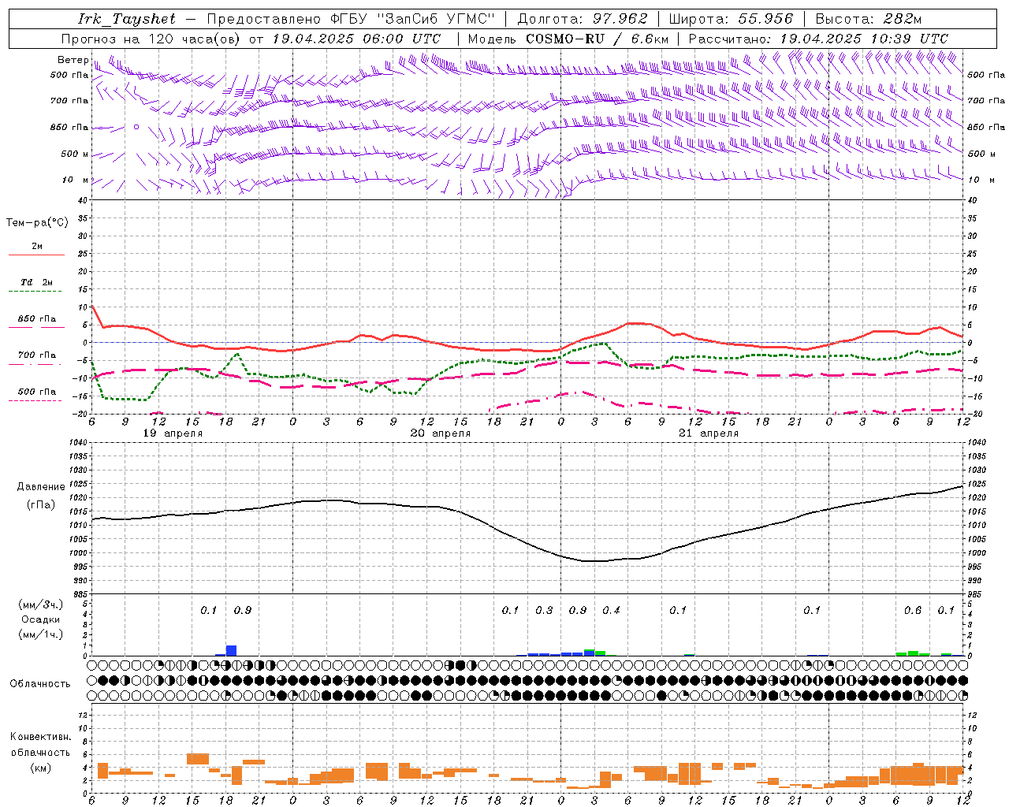Click the '500 м' wind level label on the left axis
This screenshot has height=807, width=1009.
(x=75, y=154)
